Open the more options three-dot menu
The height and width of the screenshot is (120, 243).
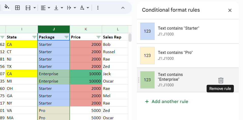point(98,8)
